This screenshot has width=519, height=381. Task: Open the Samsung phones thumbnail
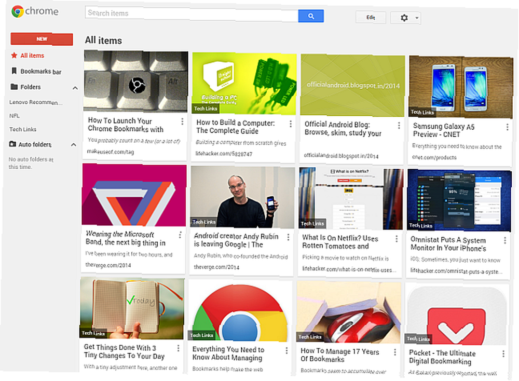(461, 87)
